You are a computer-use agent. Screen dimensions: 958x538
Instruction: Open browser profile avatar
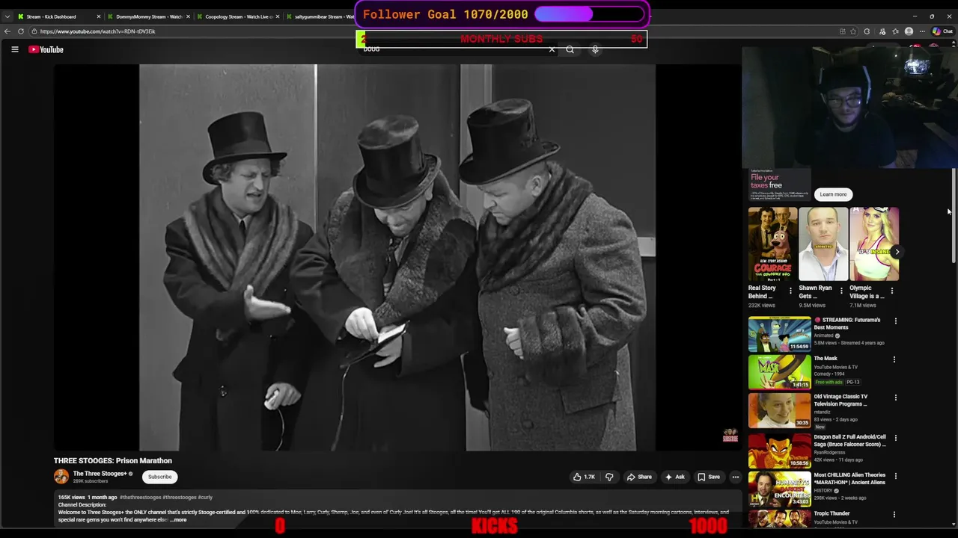tap(909, 31)
